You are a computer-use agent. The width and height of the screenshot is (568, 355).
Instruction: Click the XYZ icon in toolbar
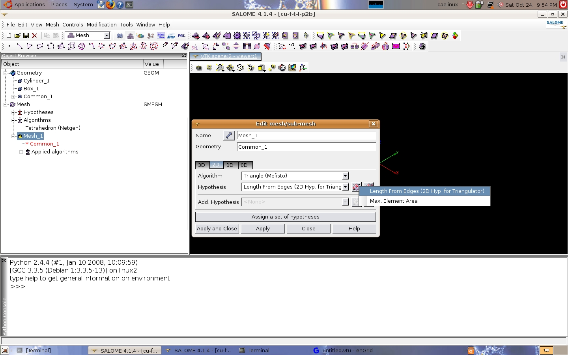pyautogui.click(x=292, y=46)
